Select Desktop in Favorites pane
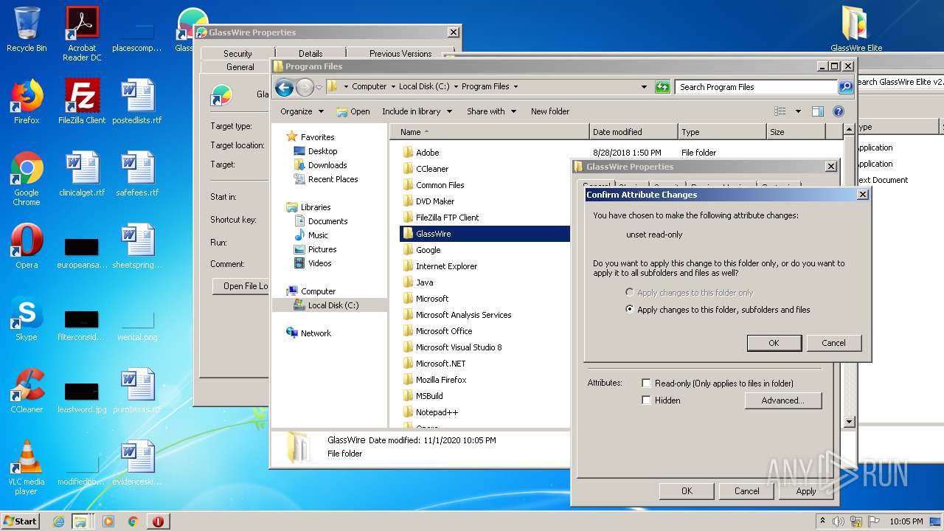The width and height of the screenshot is (944, 531). 322,151
